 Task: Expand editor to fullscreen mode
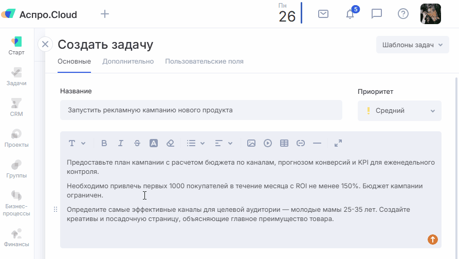pyautogui.click(x=338, y=144)
